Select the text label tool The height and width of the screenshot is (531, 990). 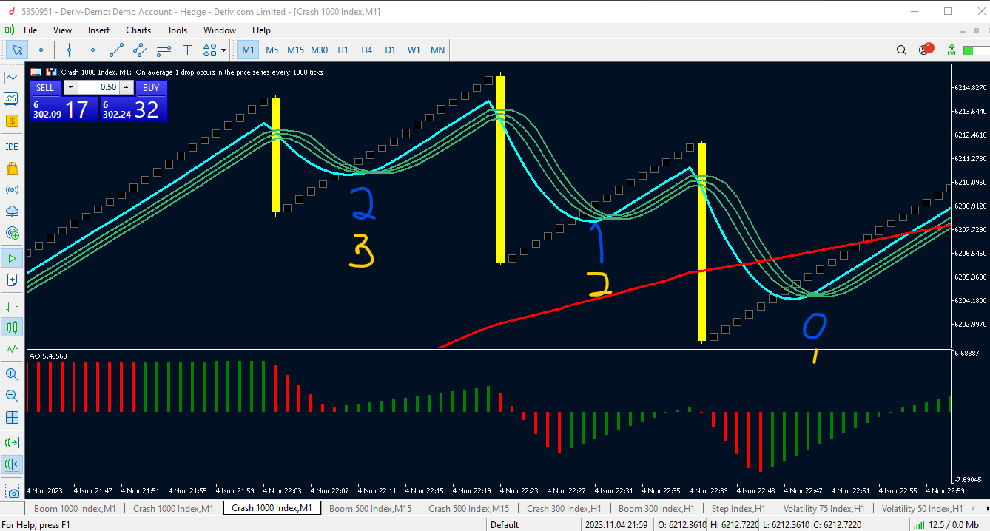coord(187,50)
